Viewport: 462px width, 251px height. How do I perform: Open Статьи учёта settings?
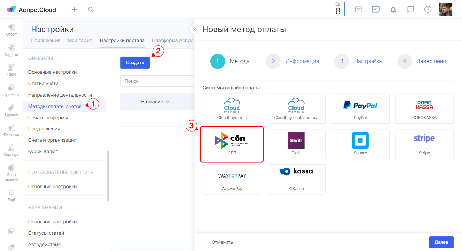click(x=43, y=83)
